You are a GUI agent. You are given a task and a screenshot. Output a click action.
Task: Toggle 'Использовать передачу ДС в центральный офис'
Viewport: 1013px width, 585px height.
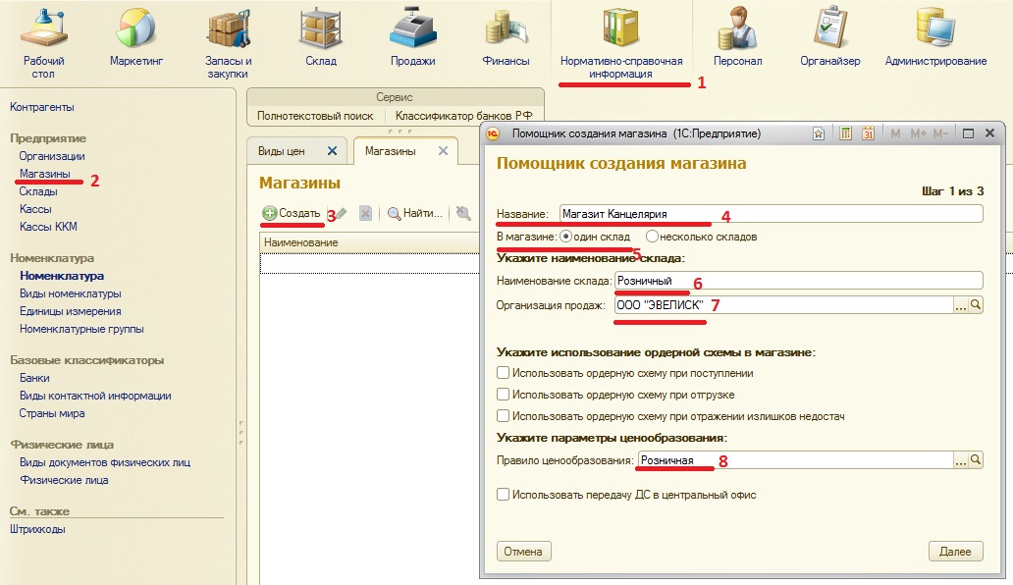pos(504,495)
